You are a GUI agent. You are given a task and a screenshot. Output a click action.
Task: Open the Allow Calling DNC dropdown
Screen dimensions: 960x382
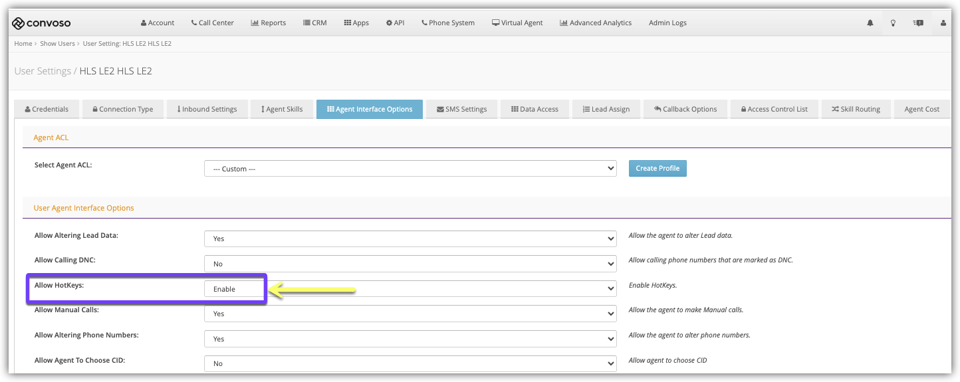coord(410,264)
